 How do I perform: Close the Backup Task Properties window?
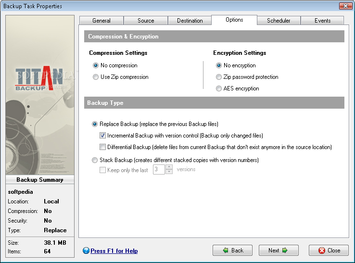[x=345, y=6]
